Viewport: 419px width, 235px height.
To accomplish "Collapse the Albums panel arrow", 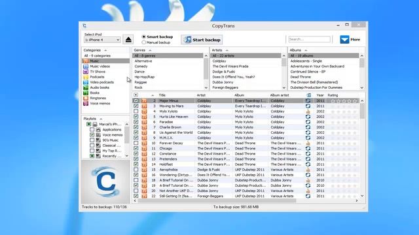I will tap(306, 50).
